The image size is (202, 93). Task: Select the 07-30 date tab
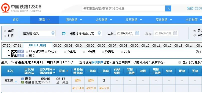(6, 45)
